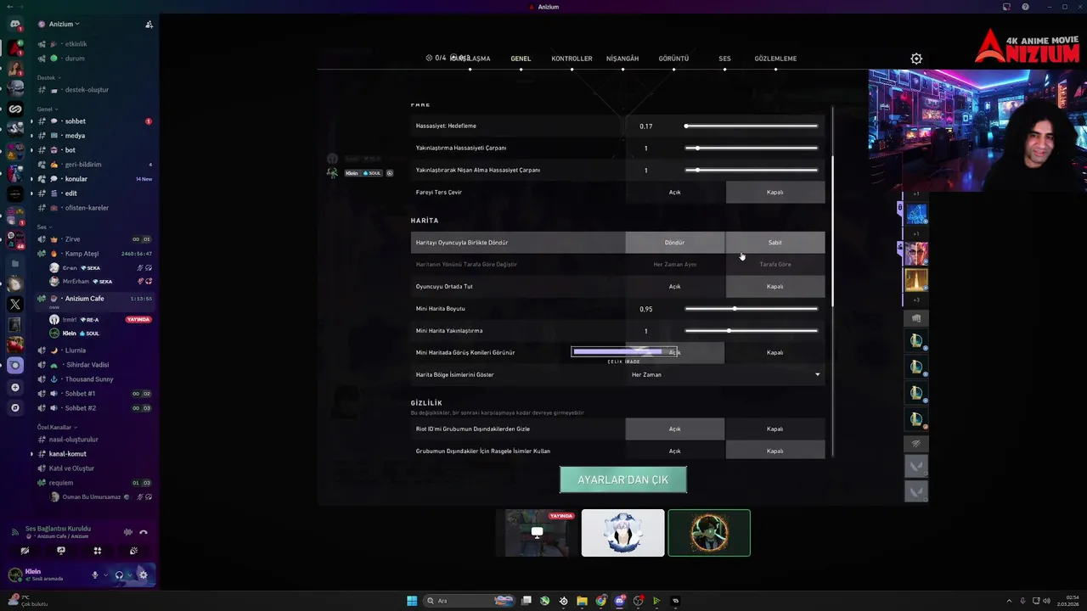Click the Windows taskbar search box
This screenshot has width=1087, height=611.
(x=468, y=601)
